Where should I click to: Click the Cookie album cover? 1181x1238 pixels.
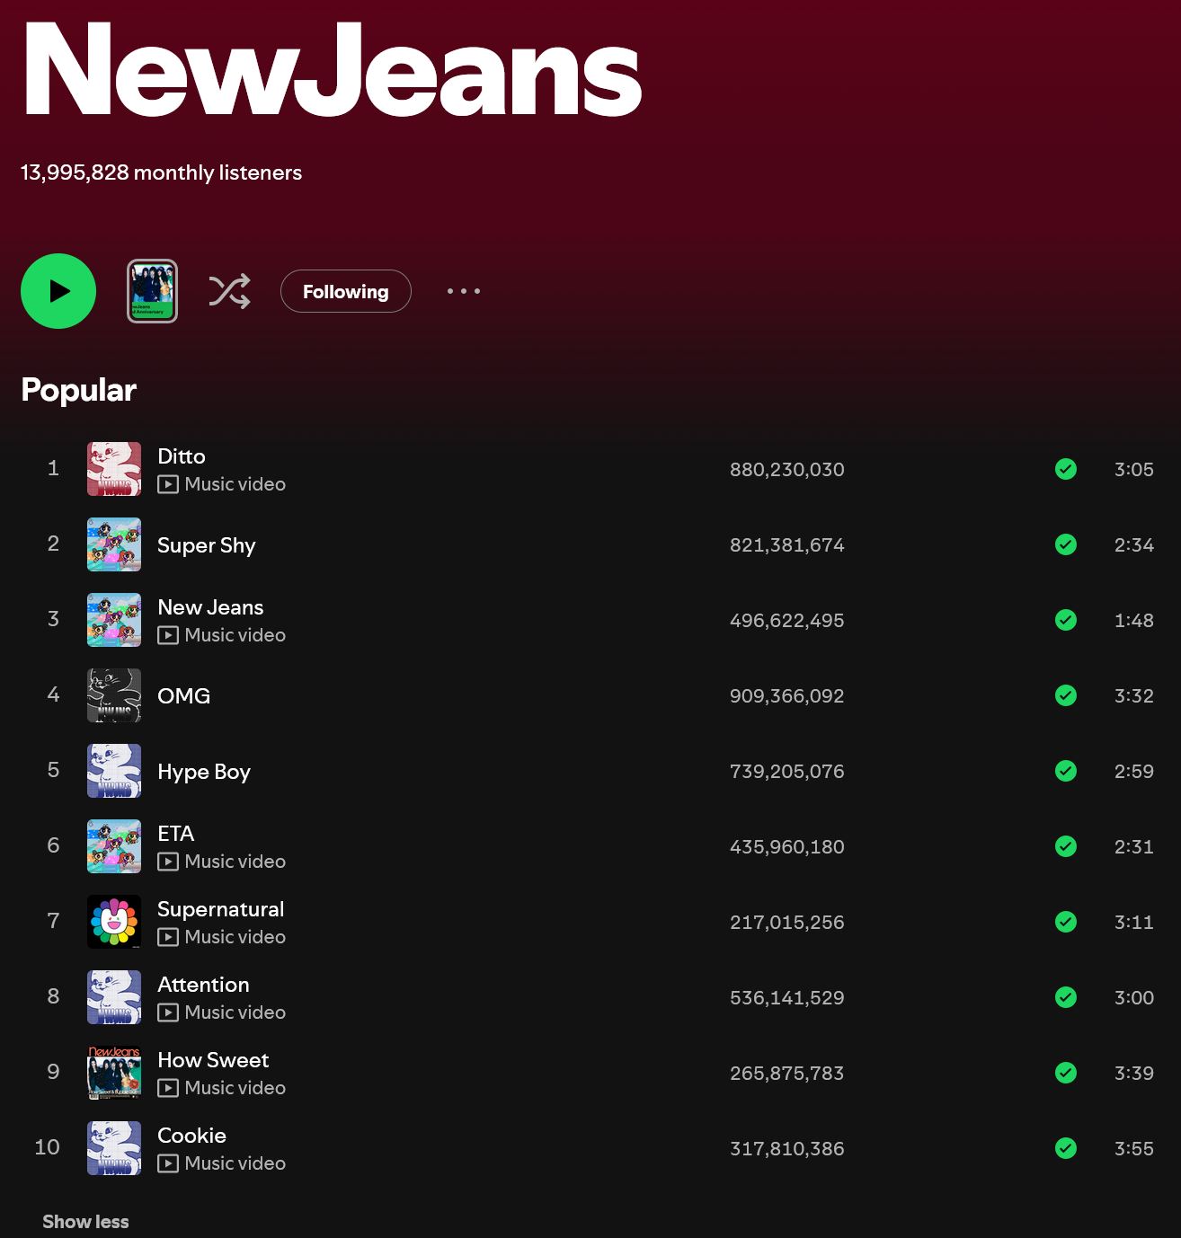coord(114,1148)
